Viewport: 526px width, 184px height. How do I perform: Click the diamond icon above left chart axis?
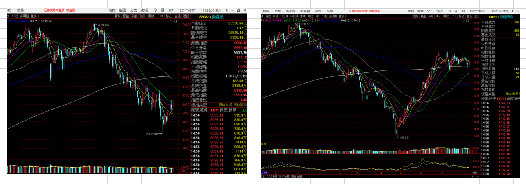click(171, 21)
